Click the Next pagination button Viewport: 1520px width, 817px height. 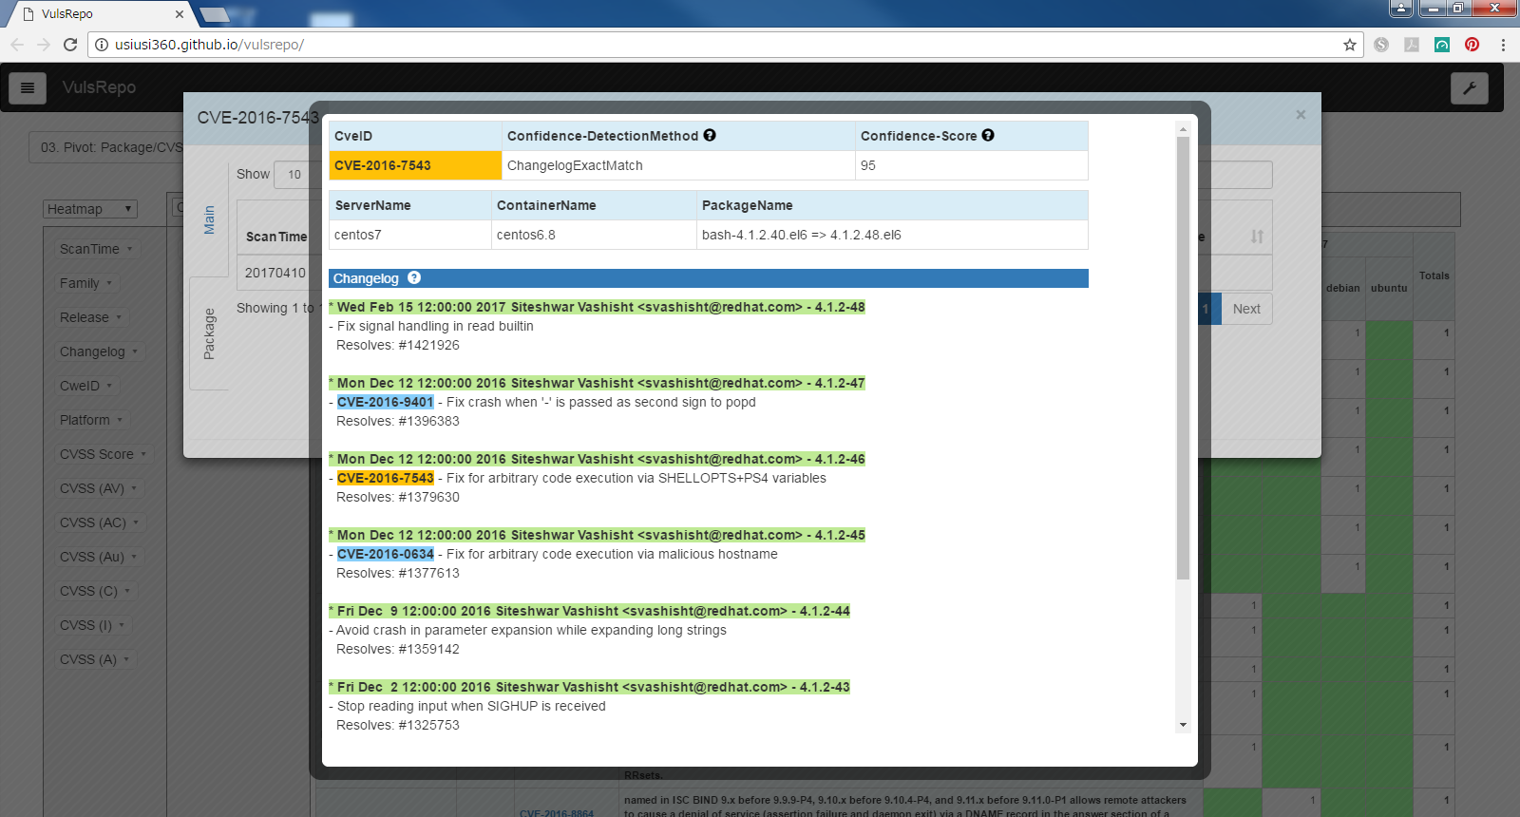[x=1246, y=309]
